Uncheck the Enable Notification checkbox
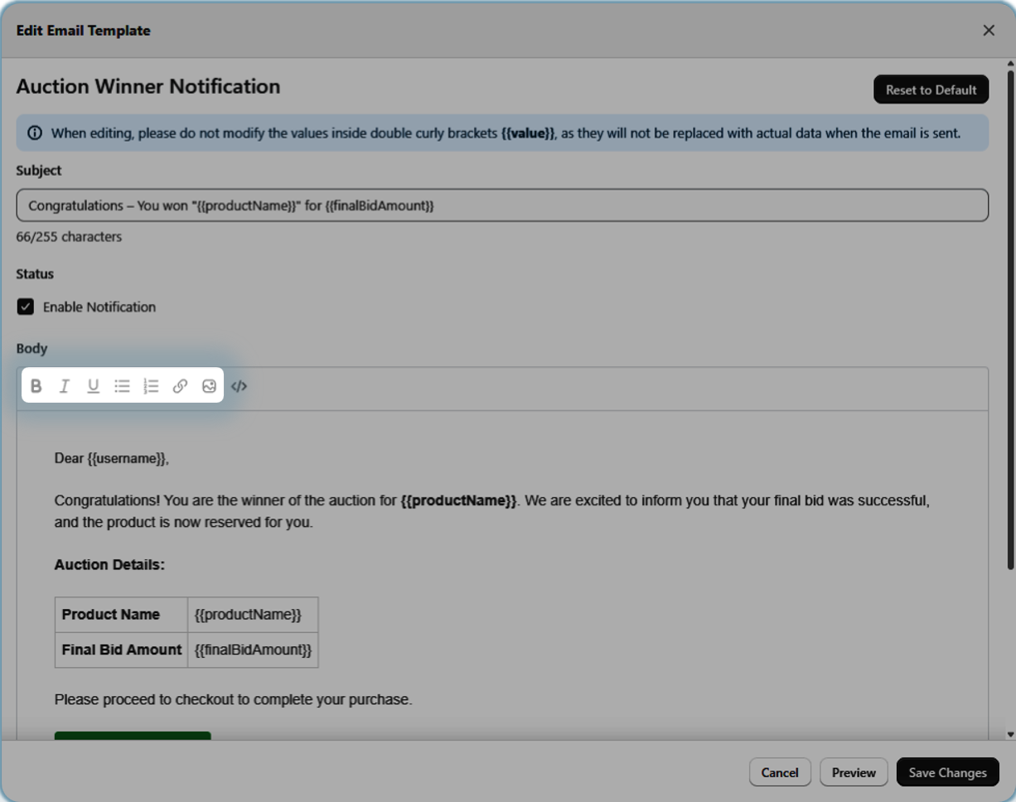The image size is (1016, 802). (26, 307)
